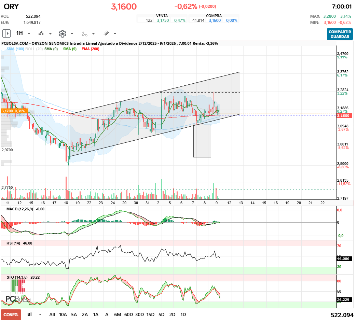Click the All range option
This screenshot has height=322, width=358.
pyautogui.click(x=52, y=314)
